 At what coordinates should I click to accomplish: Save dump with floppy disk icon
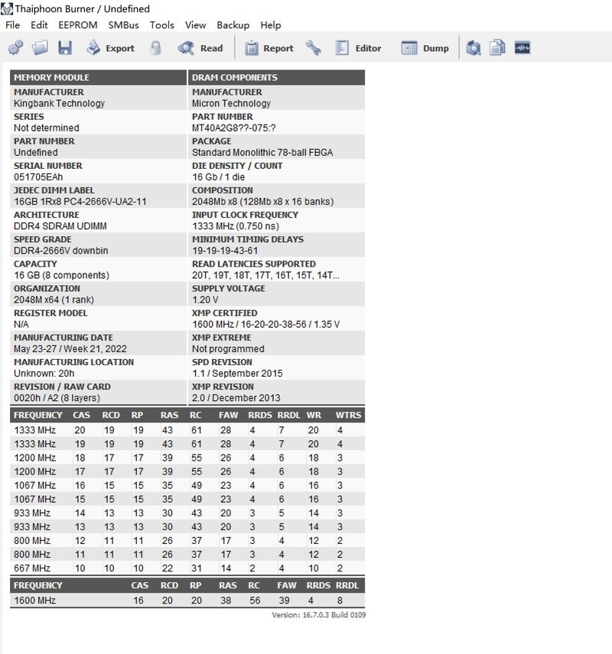click(x=65, y=48)
